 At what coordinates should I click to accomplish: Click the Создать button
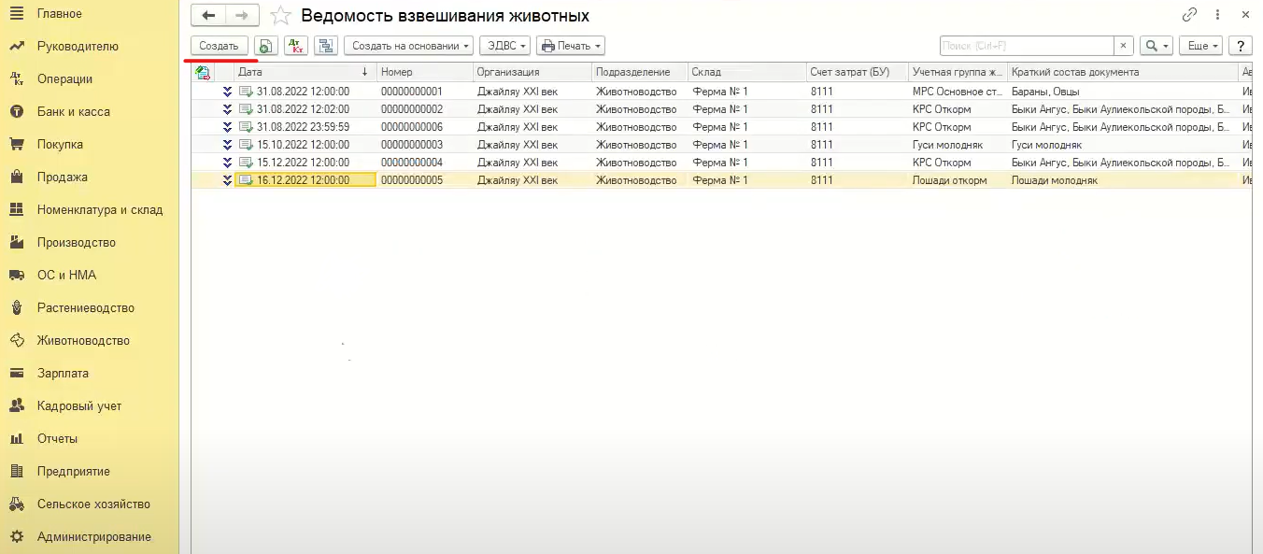click(220, 46)
